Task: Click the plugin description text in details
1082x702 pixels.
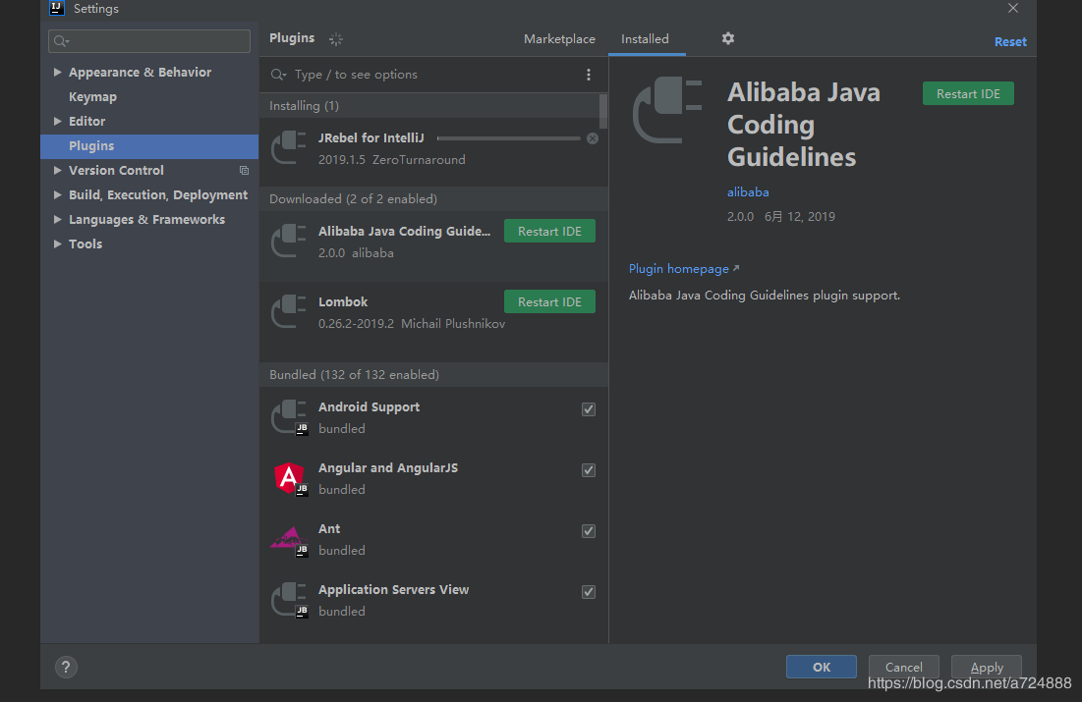Action: (764, 296)
